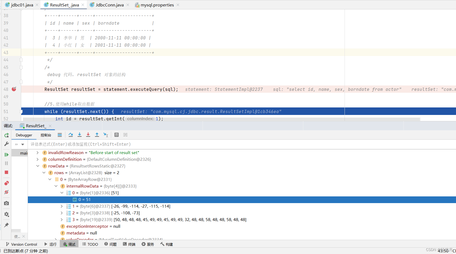
Task: Open the Evaluate Expression calculator icon
Action: 117,135
